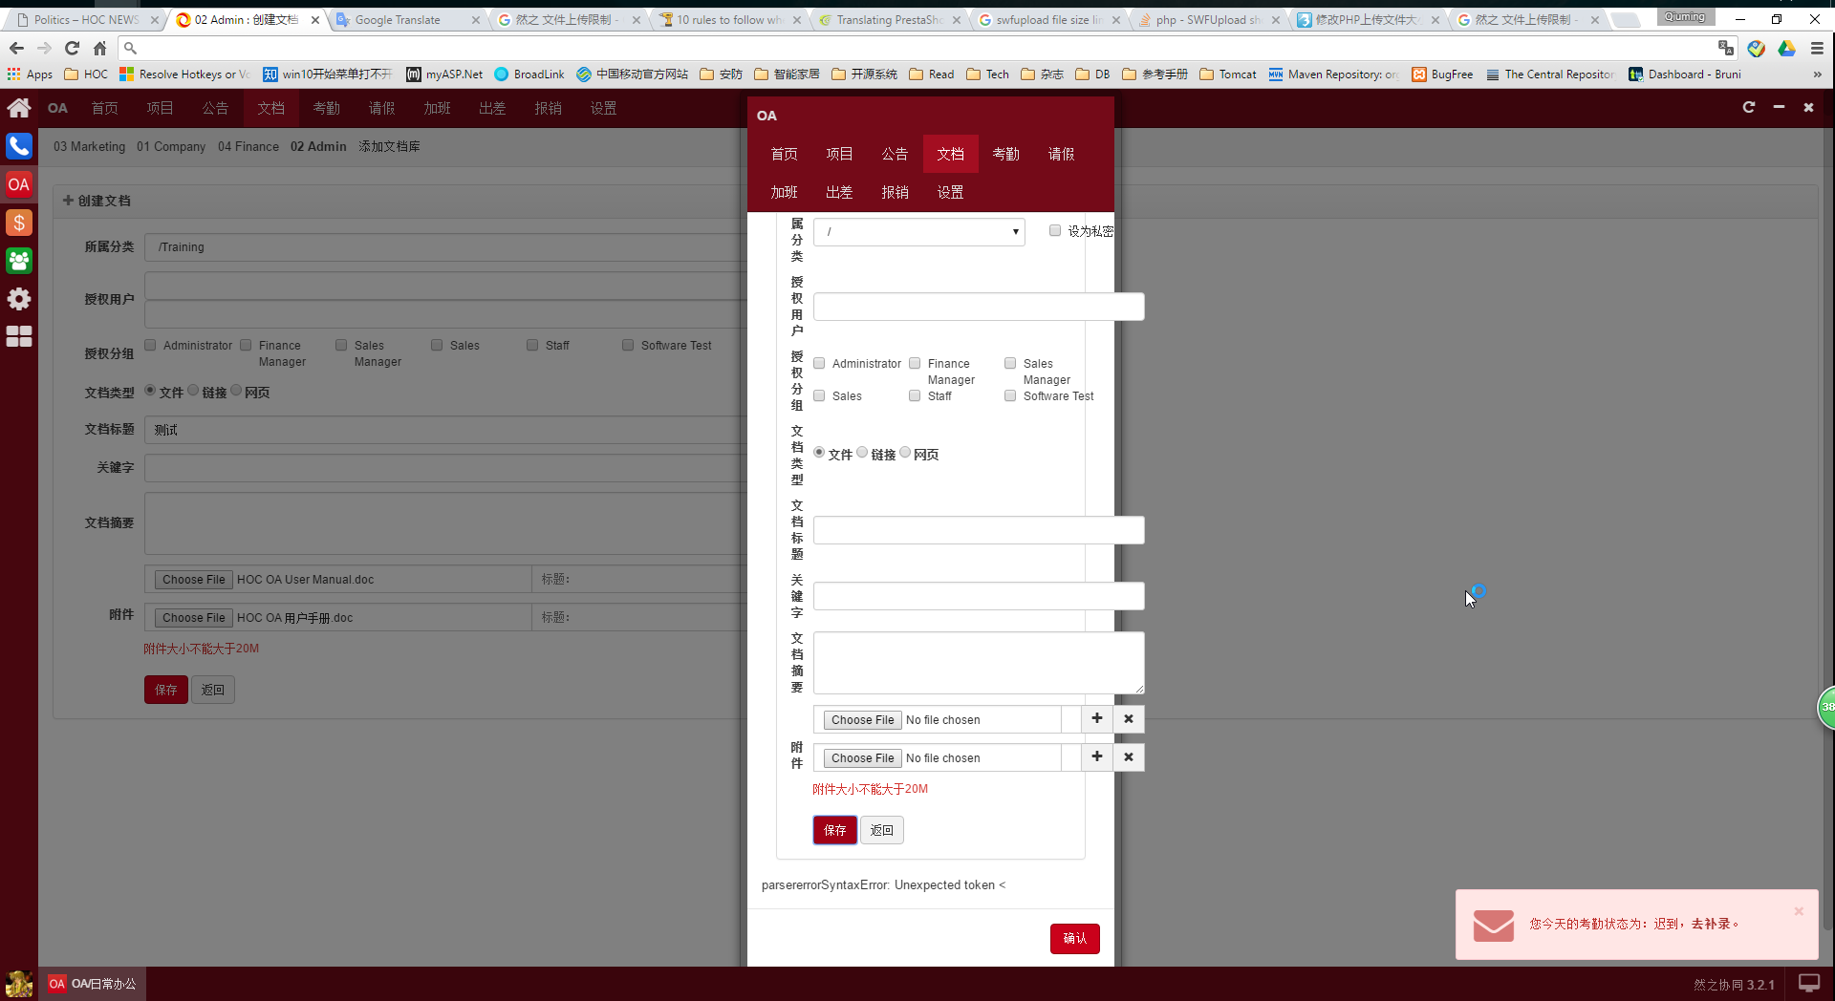The height and width of the screenshot is (1001, 1835).
Task: Click the home icon at top-left
Action: [x=19, y=108]
